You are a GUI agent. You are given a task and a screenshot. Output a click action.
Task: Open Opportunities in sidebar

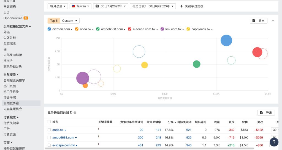13,18
